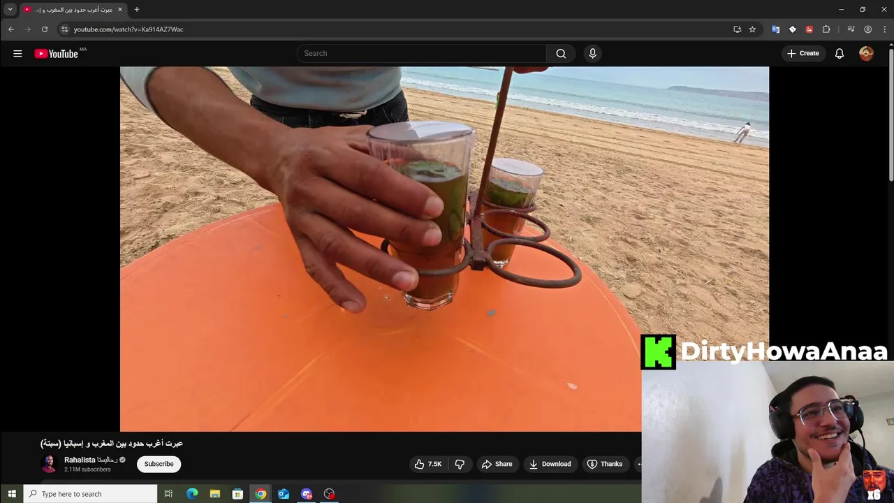This screenshot has height=503, width=894.
Task: Open the YouTube guide hamburger menu
Action: [x=17, y=53]
